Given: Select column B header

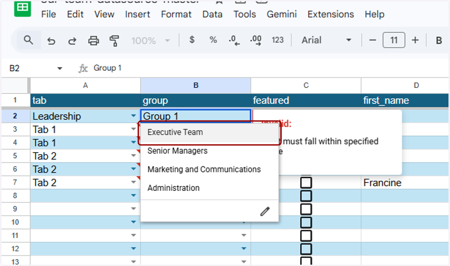Looking at the screenshot, I should tap(196, 86).
